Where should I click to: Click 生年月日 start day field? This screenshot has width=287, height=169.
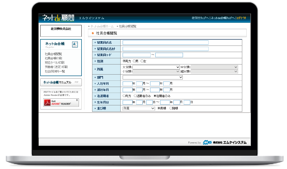150,102
